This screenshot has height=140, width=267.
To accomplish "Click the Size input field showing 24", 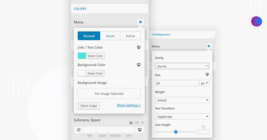I will 177,83.
